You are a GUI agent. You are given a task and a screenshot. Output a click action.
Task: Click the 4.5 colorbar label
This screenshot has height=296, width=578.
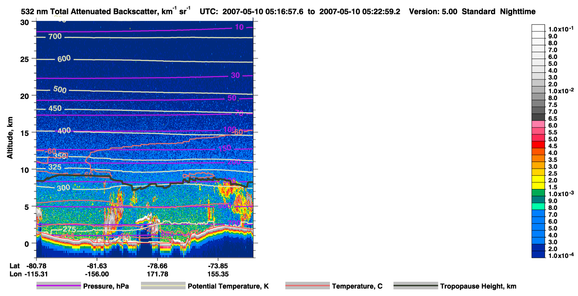[553, 146]
